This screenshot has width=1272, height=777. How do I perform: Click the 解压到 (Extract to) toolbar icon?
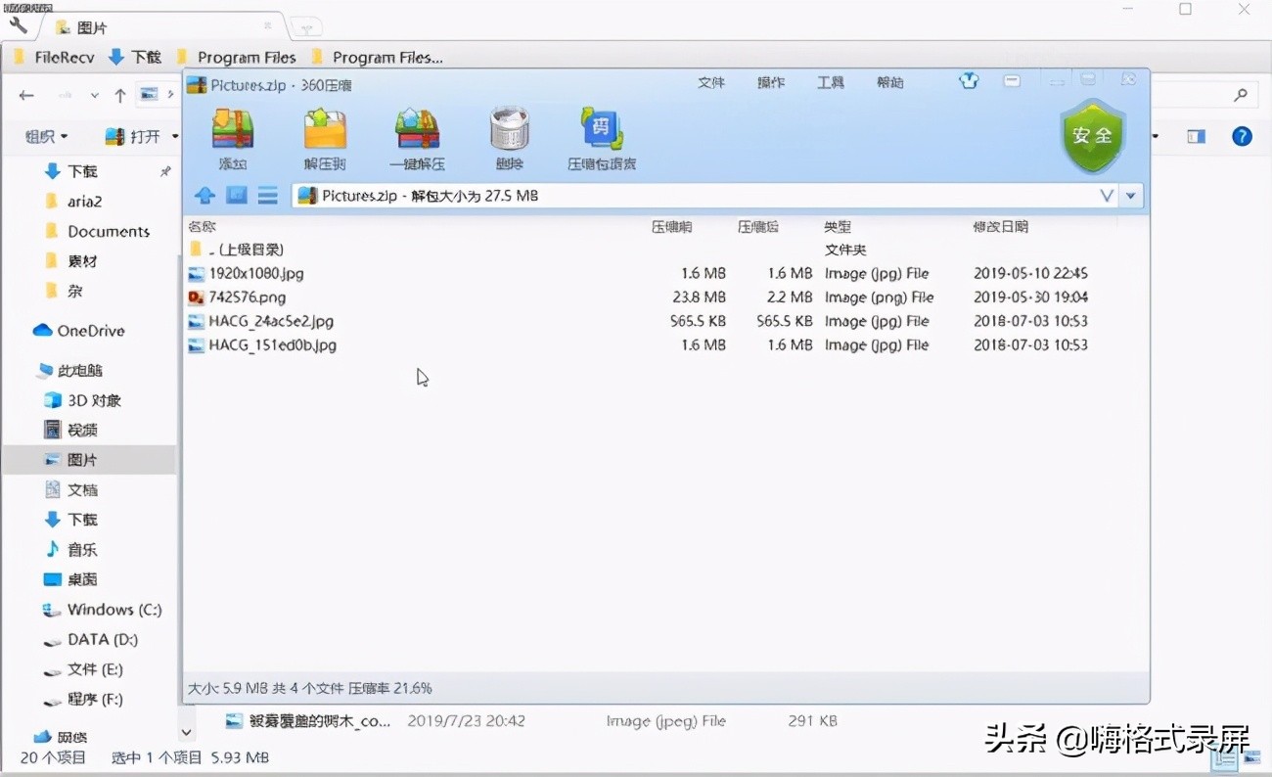point(325,138)
